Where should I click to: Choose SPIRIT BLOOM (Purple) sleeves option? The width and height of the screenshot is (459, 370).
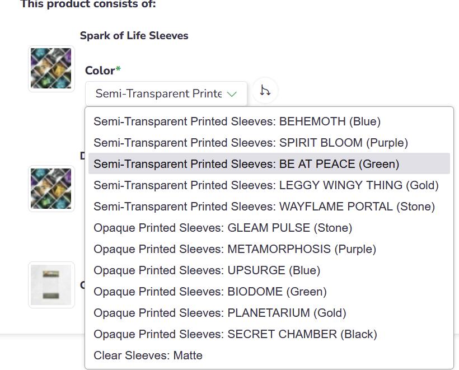pos(250,143)
